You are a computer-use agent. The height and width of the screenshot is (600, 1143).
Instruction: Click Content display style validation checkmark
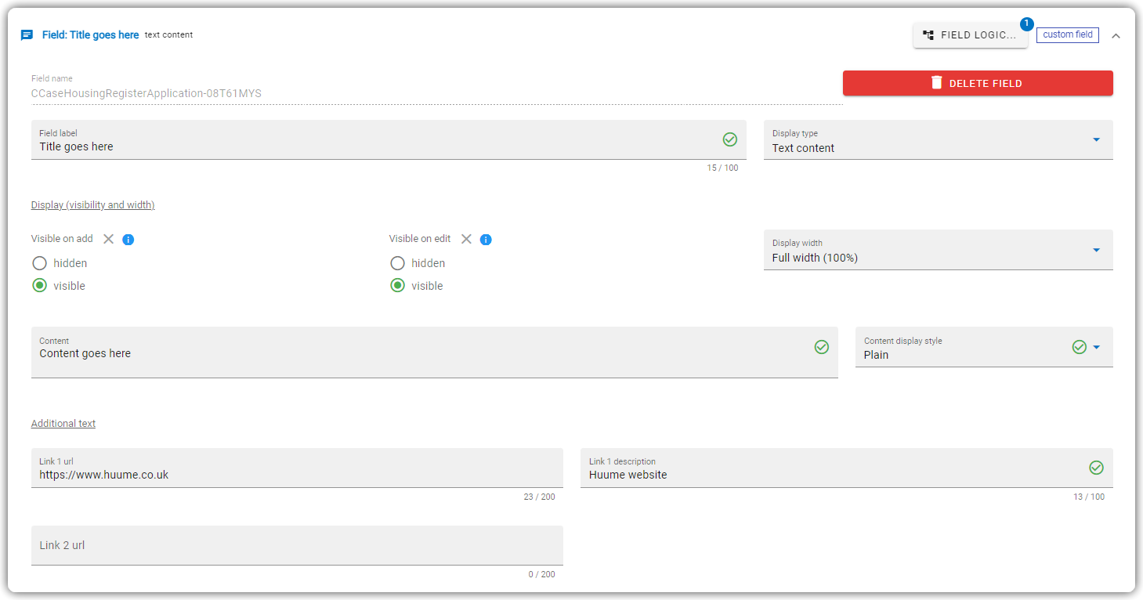[x=1080, y=347]
